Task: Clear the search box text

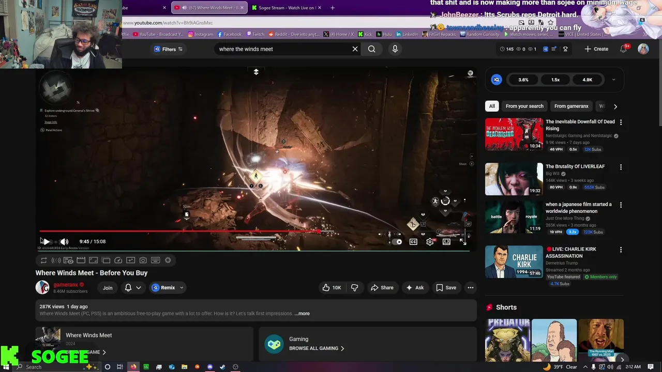Action: [355, 49]
